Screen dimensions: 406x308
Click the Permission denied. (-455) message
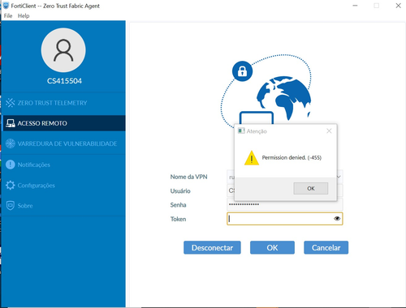point(292,158)
